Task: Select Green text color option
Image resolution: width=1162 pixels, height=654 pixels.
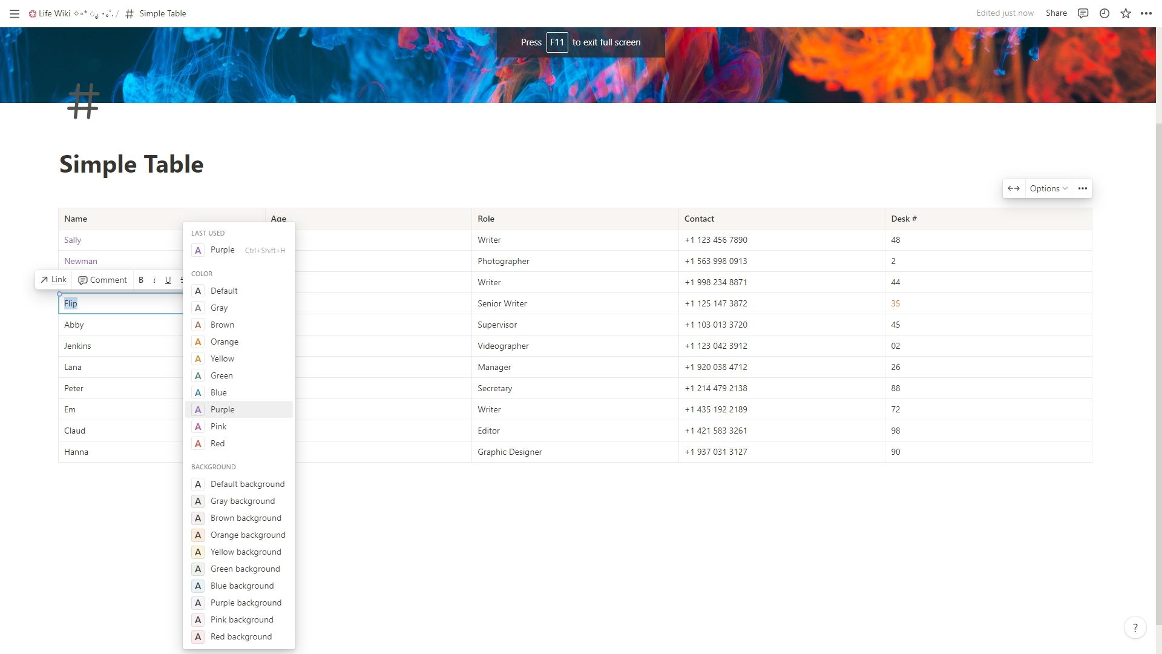Action: 221,375
